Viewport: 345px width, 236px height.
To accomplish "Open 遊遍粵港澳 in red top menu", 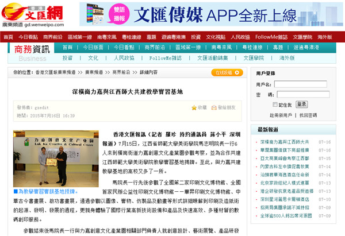I will coord(174,37).
